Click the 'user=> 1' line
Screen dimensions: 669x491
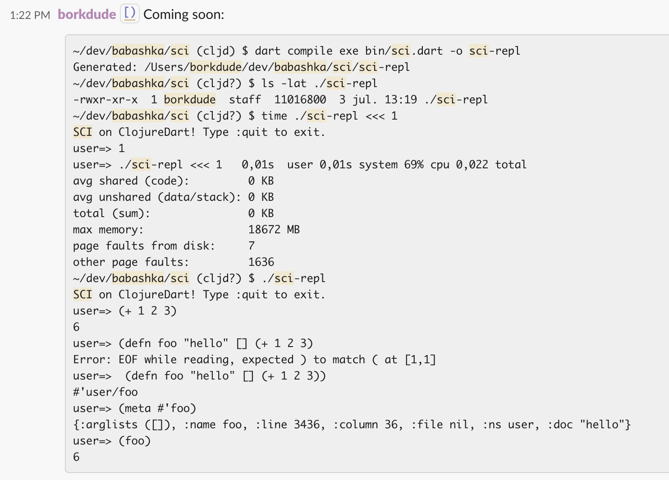point(99,148)
